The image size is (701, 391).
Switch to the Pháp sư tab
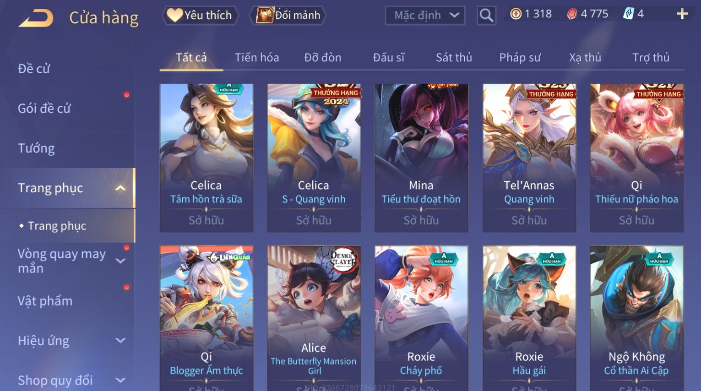pyautogui.click(x=520, y=57)
